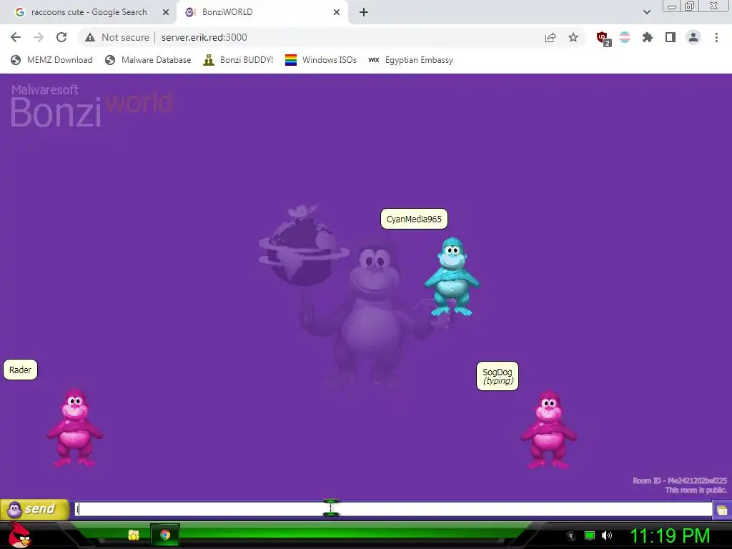Click the Rader name label

(20, 370)
